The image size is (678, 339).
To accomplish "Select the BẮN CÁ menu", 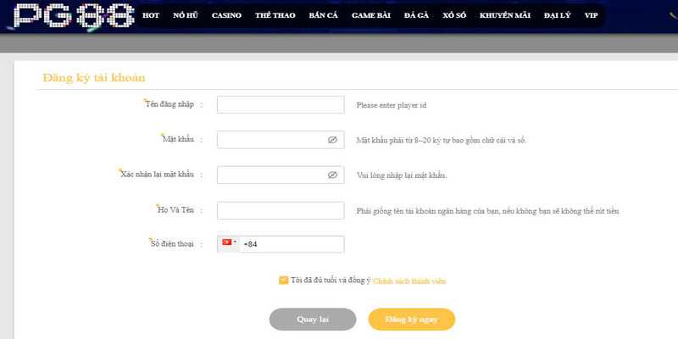I will pos(324,15).
